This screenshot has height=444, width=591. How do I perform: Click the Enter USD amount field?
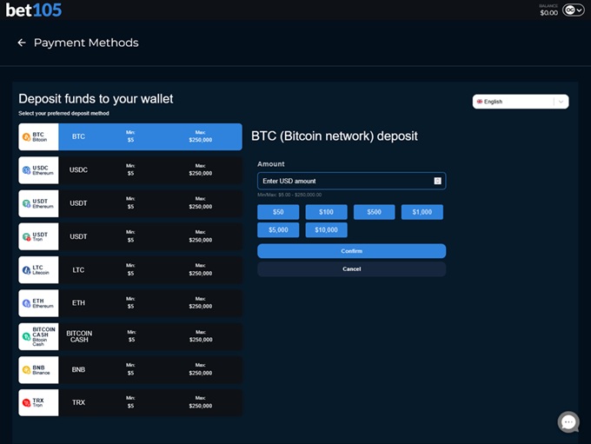(343, 181)
